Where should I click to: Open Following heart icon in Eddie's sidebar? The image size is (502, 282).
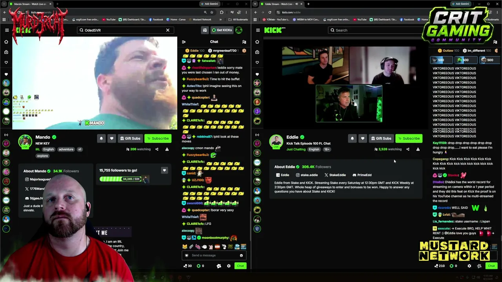tap(257, 62)
